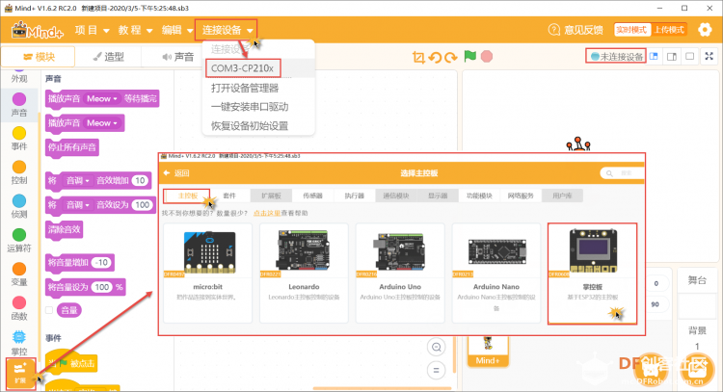Click 意见反馈 feedback link
Screen dimensions: 723x392
tap(576, 30)
